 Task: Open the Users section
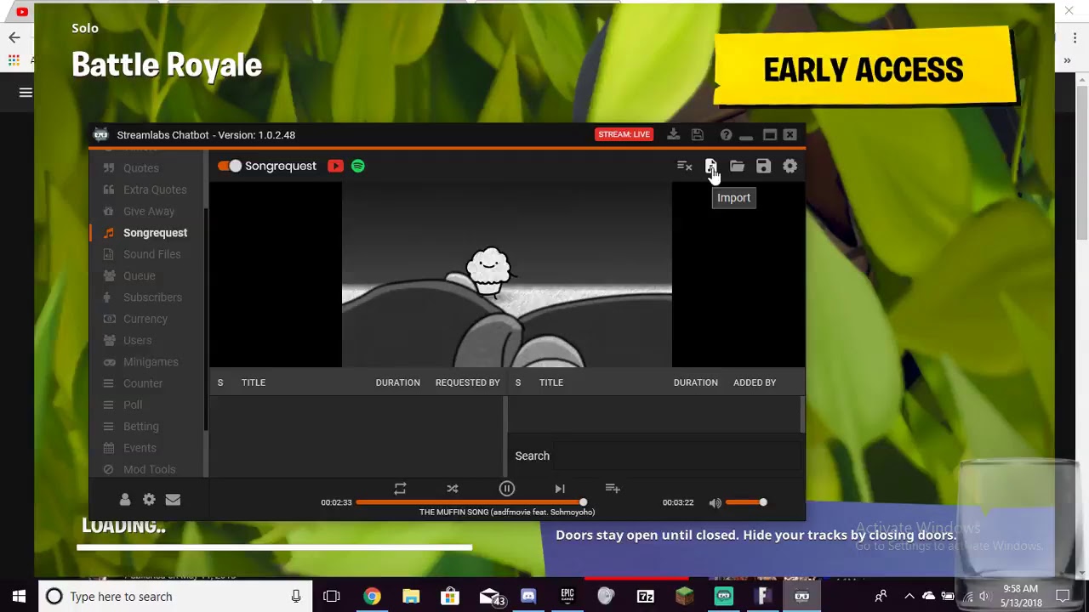point(137,340)
